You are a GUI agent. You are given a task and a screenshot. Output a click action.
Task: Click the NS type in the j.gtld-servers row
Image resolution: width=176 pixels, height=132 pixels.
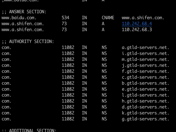[104, 65]
